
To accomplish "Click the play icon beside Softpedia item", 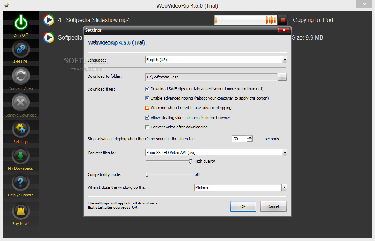I will 49,37.
